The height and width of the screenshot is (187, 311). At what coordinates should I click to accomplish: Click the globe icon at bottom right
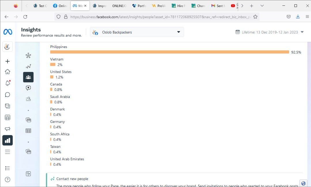[303, 183]
